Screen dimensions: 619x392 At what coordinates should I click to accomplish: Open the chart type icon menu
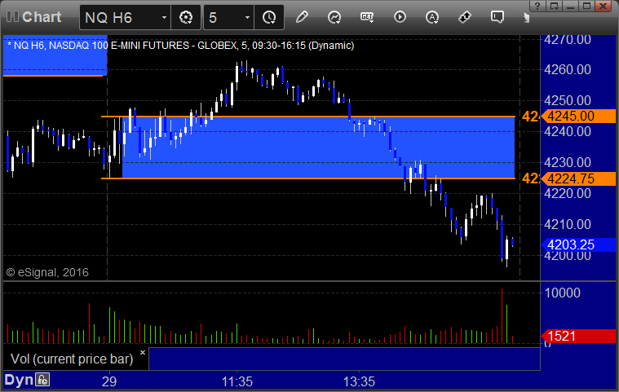coord(334,17)
